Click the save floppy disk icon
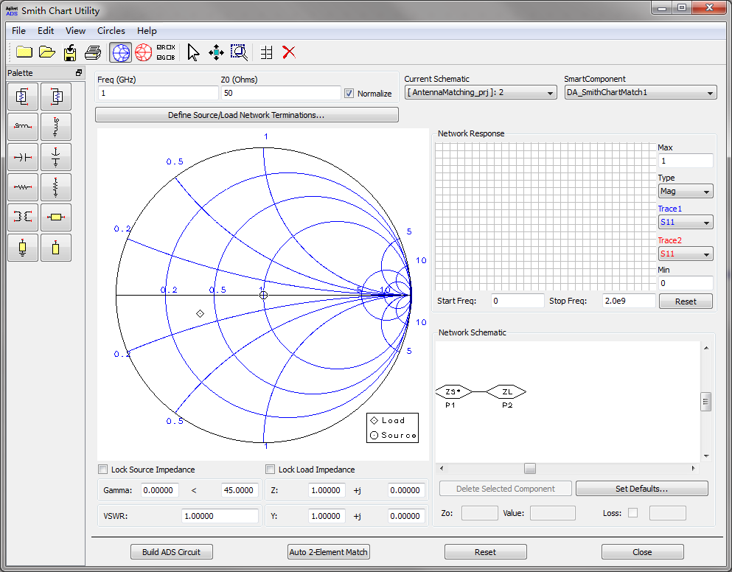Image resolution: width=732 pixels, height=572 pixels. point(70,52)
